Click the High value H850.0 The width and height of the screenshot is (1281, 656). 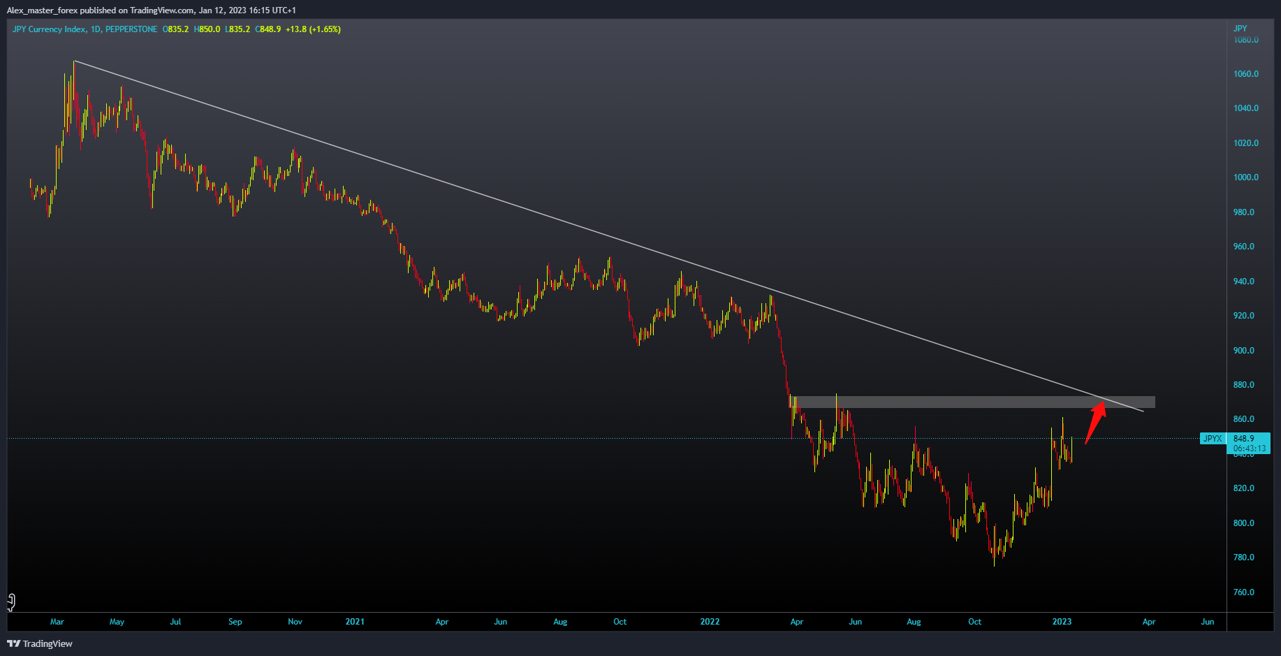[207, 29]
